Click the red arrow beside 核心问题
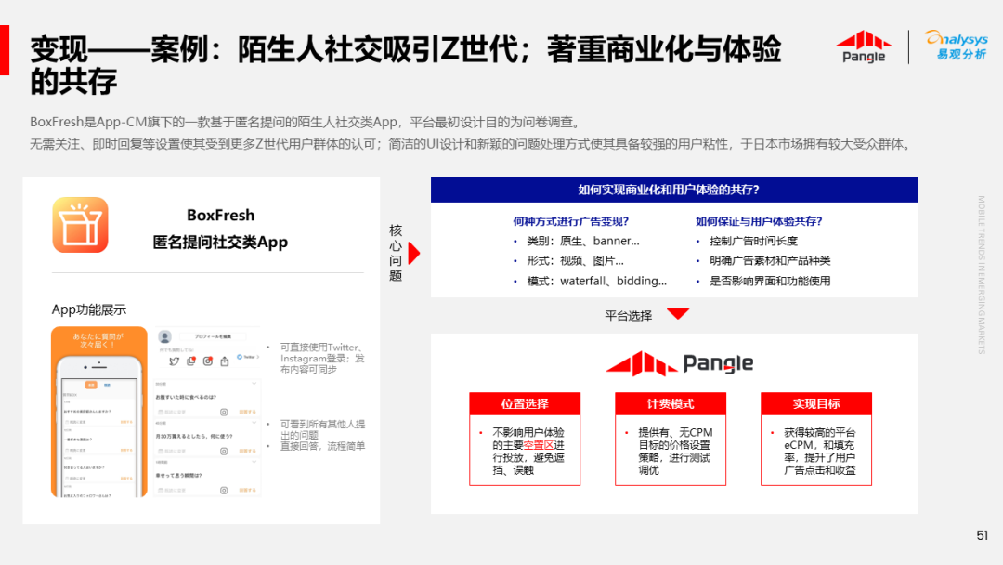Viewport: 1003px width, 565px height. click(414, 254)
